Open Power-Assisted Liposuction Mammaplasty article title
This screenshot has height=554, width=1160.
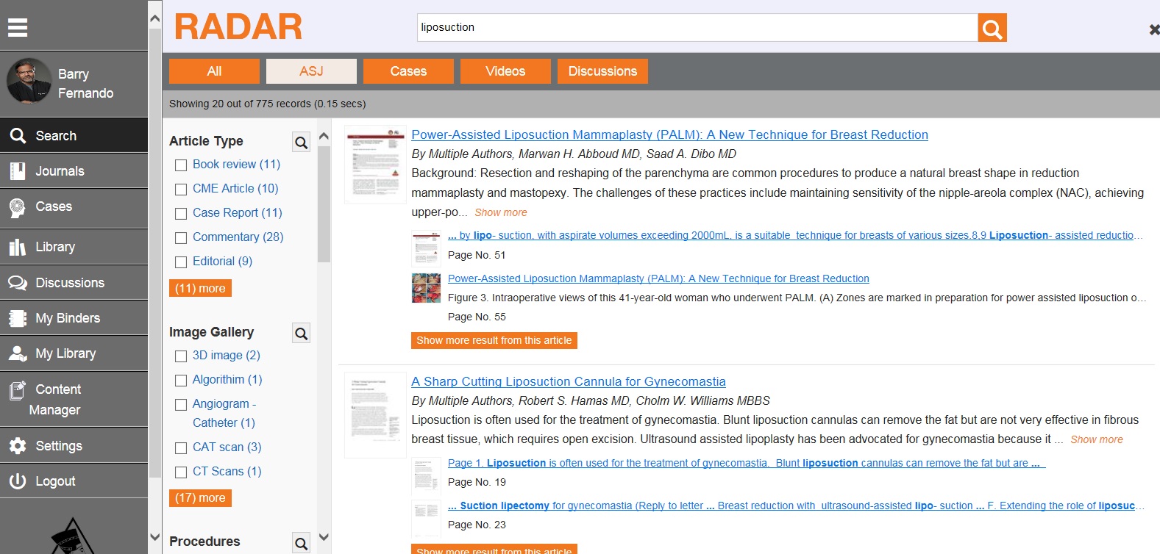tap(669, 134)
